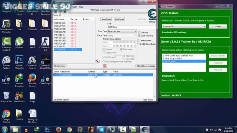Viewport: 237px width, 133px height.
Task: Check Pause the game while scanning
Action: tap(104, 62)
